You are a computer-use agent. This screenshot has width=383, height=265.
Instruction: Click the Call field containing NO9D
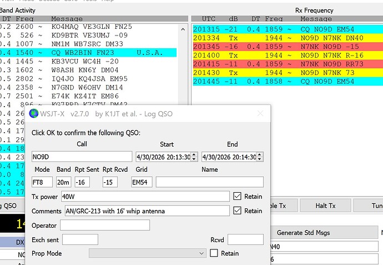82,157
